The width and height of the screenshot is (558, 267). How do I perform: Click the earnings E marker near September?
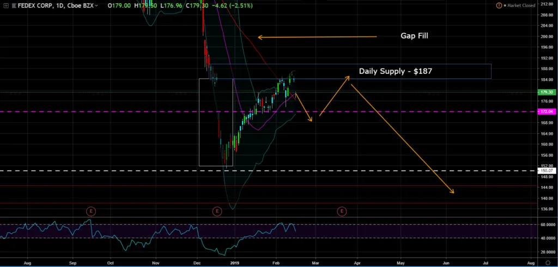pos(91,210)
